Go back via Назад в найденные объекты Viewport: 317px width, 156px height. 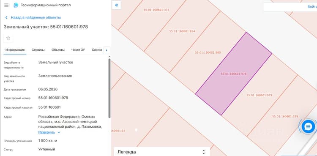click(x=36, y=18)
